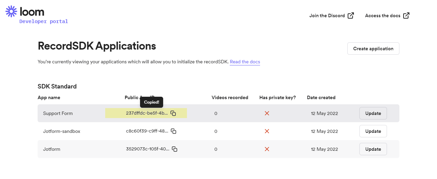The height and width of the screenshot is (179, 437).
Task: Click external link icon beside Access the docs
Action: tap(406, 15)
